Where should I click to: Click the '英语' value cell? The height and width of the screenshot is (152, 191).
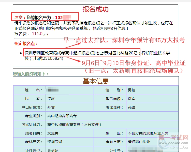click(x=152, y=107)
